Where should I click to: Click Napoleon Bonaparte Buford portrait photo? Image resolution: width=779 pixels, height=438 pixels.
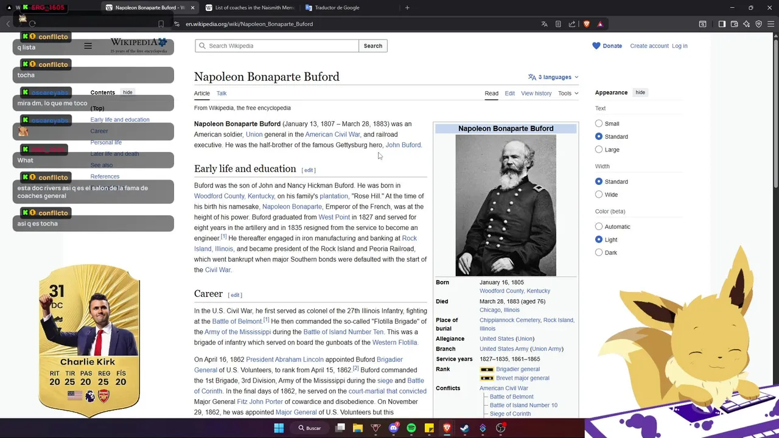pos(506,206)
